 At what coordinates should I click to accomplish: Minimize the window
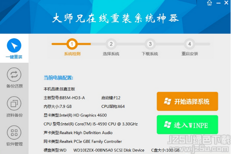point(218,3)
